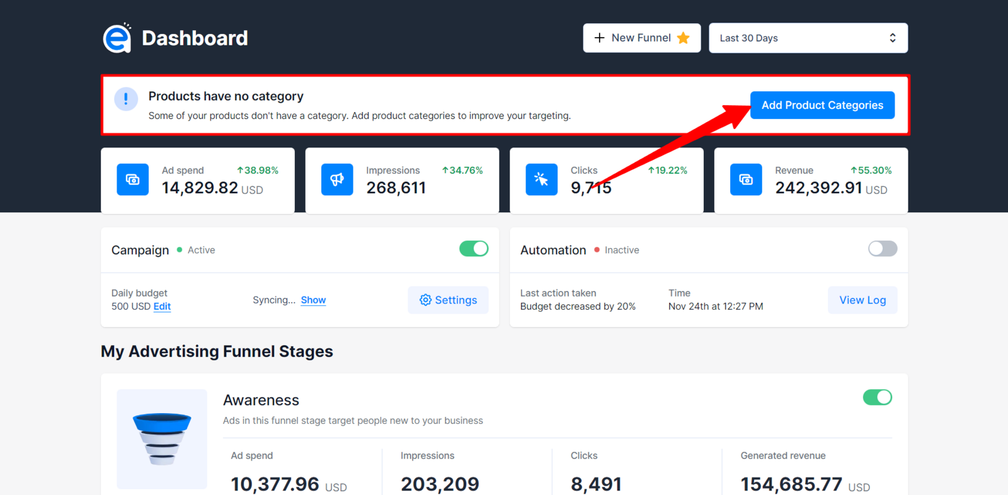Open the automation View Log
Image resolution: width=1008 pixels, height=495 pixels.
(x=862, y=300)
